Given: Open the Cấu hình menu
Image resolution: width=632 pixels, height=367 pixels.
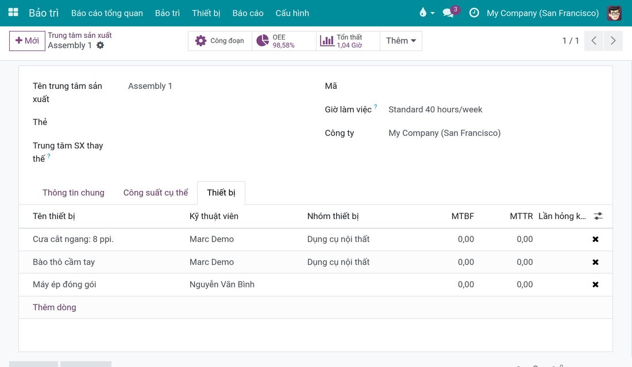Looking at the screenshot, I should (x=292, y=13).
